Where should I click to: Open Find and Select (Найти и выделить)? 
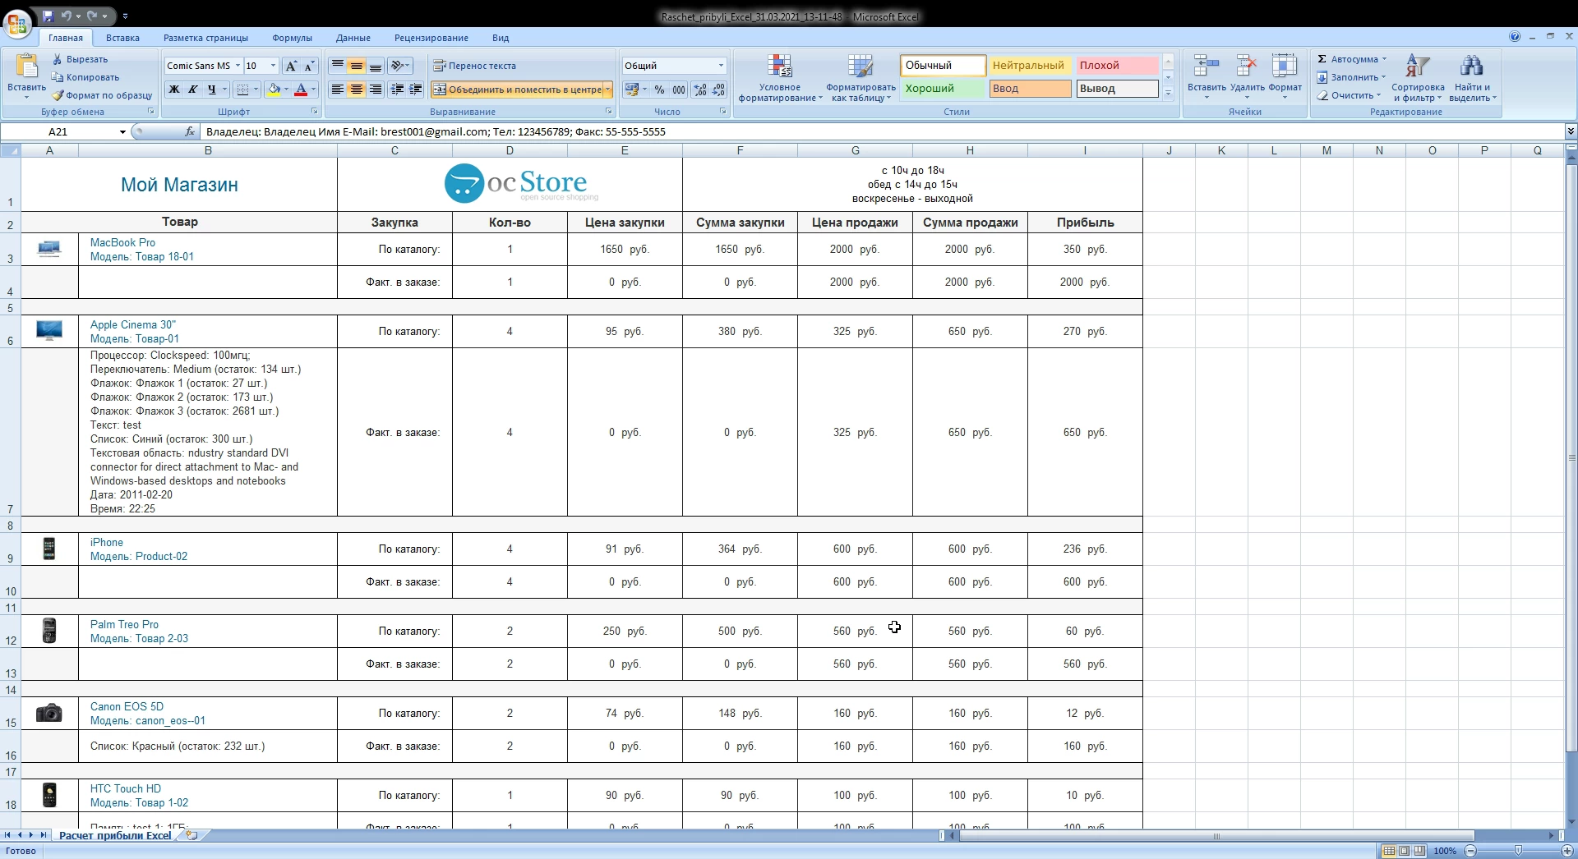(1472, 79)
